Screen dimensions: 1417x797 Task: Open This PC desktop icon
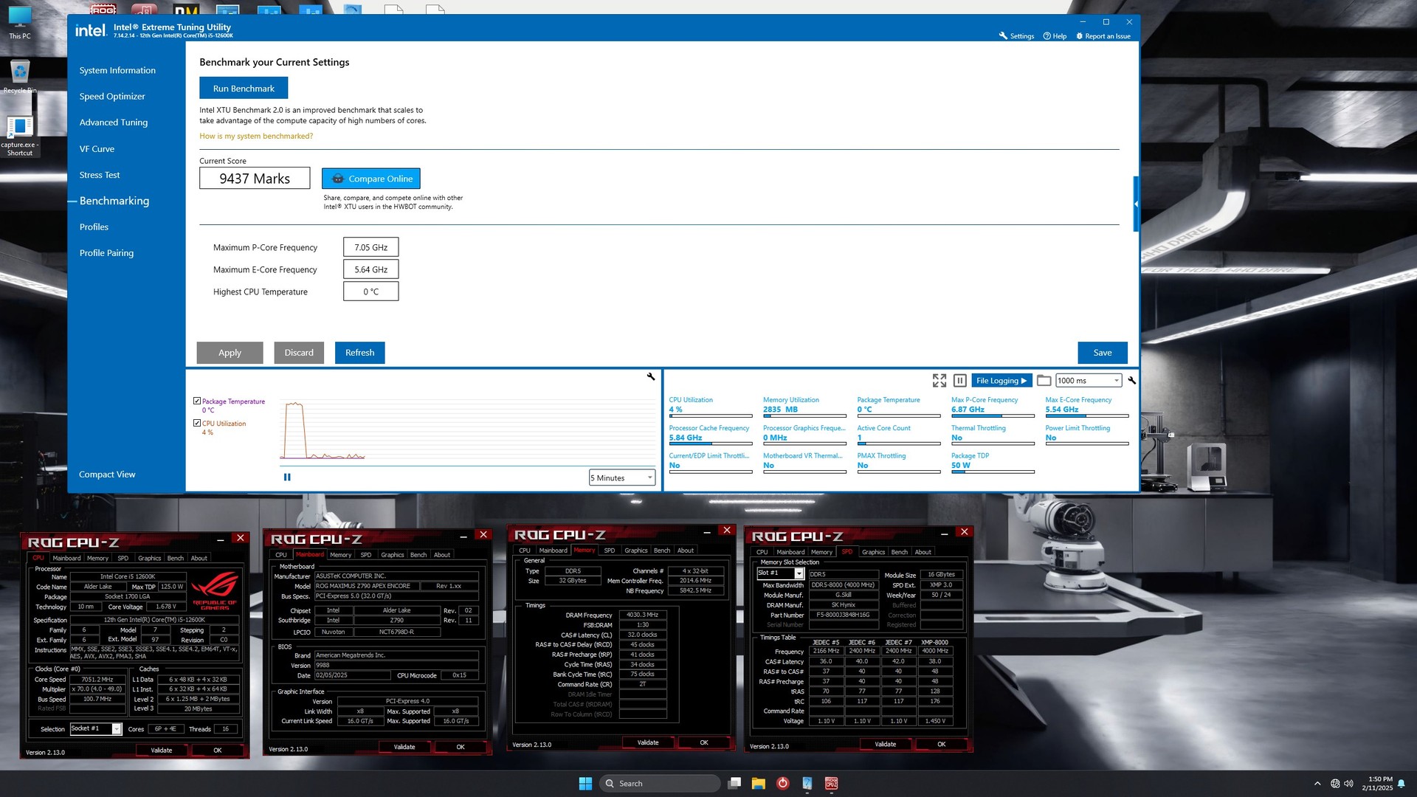tap(20, 22)
